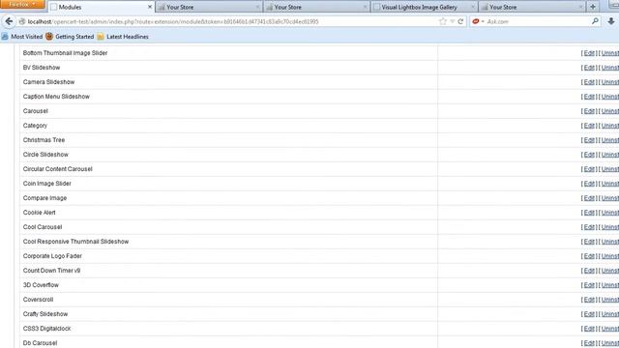Image resolution: width=619 pixels, height=348 pixels.
Task: Edit the Circle Slideshow module
Action: pyautogui.click(x=589, y=155)
